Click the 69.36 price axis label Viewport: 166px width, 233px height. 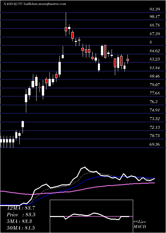click(x=155, y=144)
